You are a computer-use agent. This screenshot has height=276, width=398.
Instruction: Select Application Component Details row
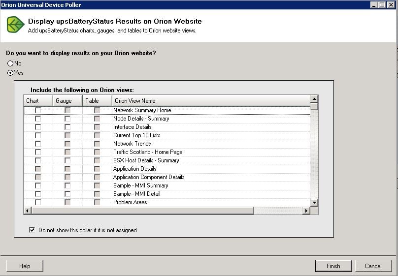pyautogui.click(x=167, y=177)
